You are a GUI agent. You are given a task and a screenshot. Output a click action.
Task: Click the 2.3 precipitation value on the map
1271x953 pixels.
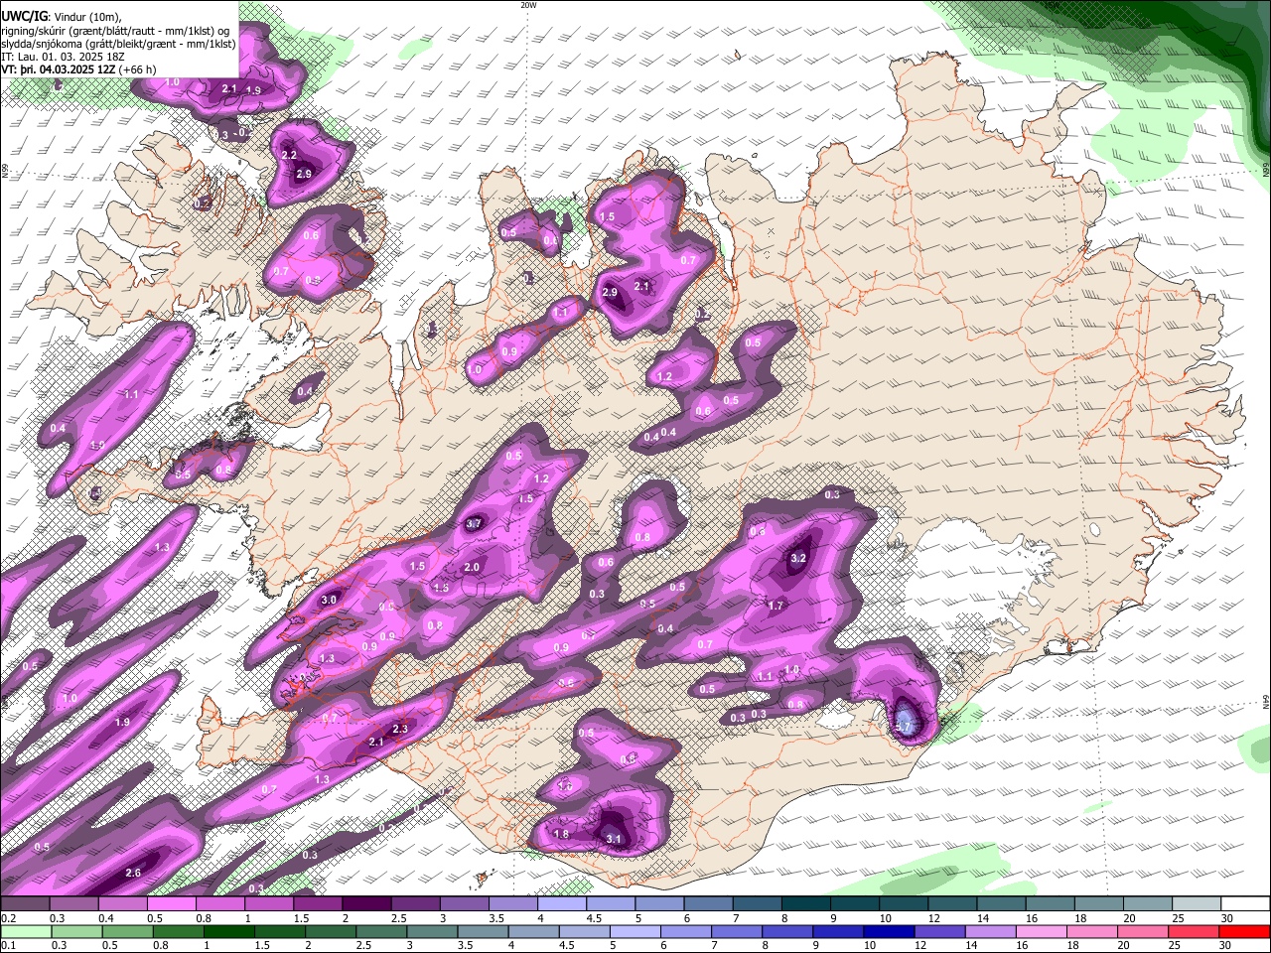[400, 729]
